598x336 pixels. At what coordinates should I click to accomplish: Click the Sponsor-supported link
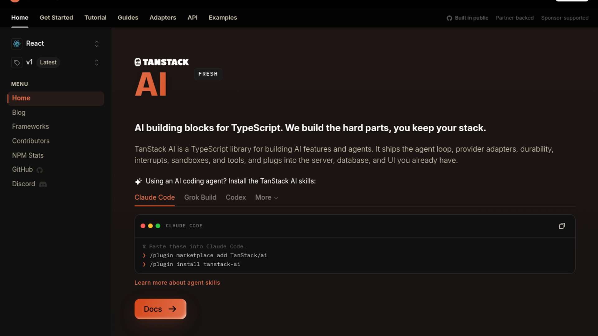(x=565, y=18)
